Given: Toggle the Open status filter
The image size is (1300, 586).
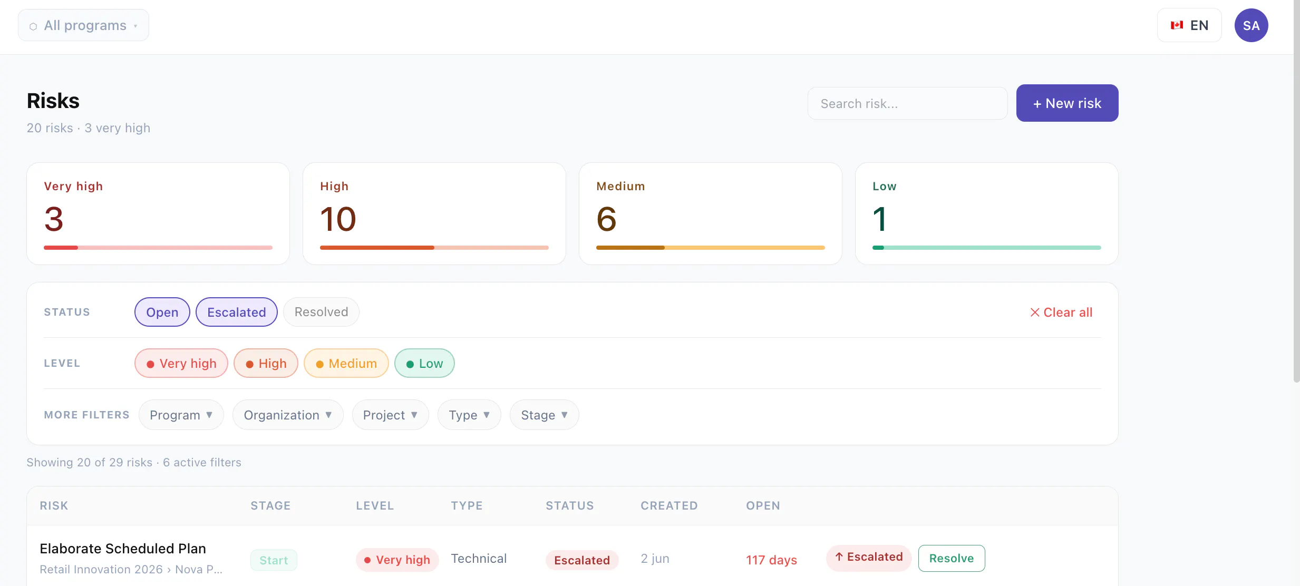Looking at the screenshot, I should point(162,312).
